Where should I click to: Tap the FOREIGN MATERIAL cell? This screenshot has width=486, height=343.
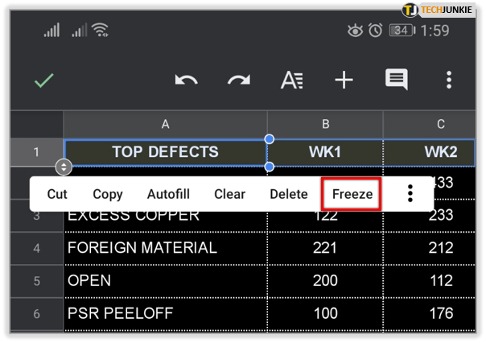[165, 249]
